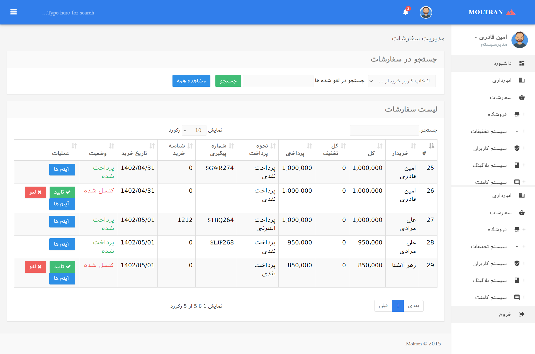
Task: Click the table جستجو filter input field
Action: coord(384,130)
